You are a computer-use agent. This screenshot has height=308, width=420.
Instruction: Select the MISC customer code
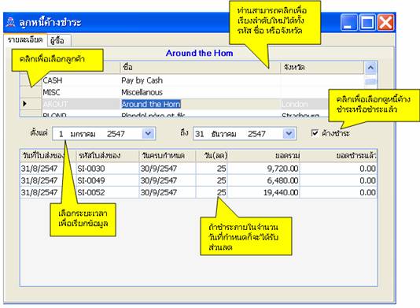tap(51, 93)
